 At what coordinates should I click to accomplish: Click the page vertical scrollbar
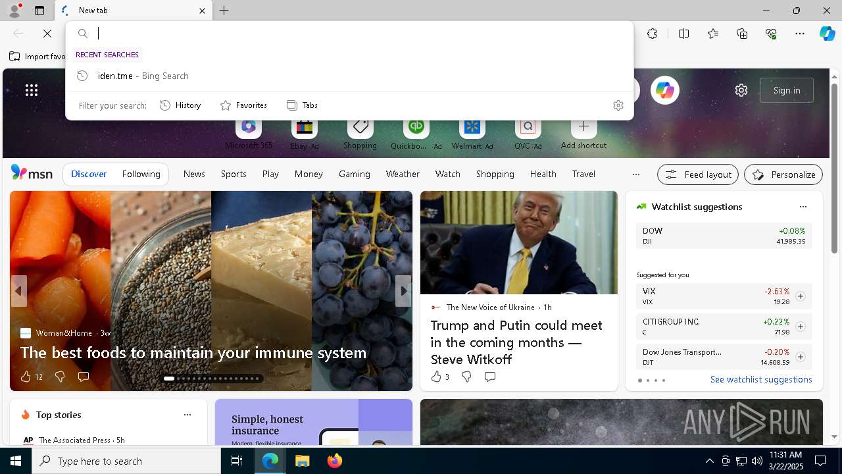[834, 167]
